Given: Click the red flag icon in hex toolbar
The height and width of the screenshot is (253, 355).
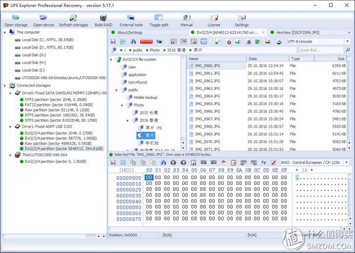Looking at the screenshot, I should click(x=224, y=163).
